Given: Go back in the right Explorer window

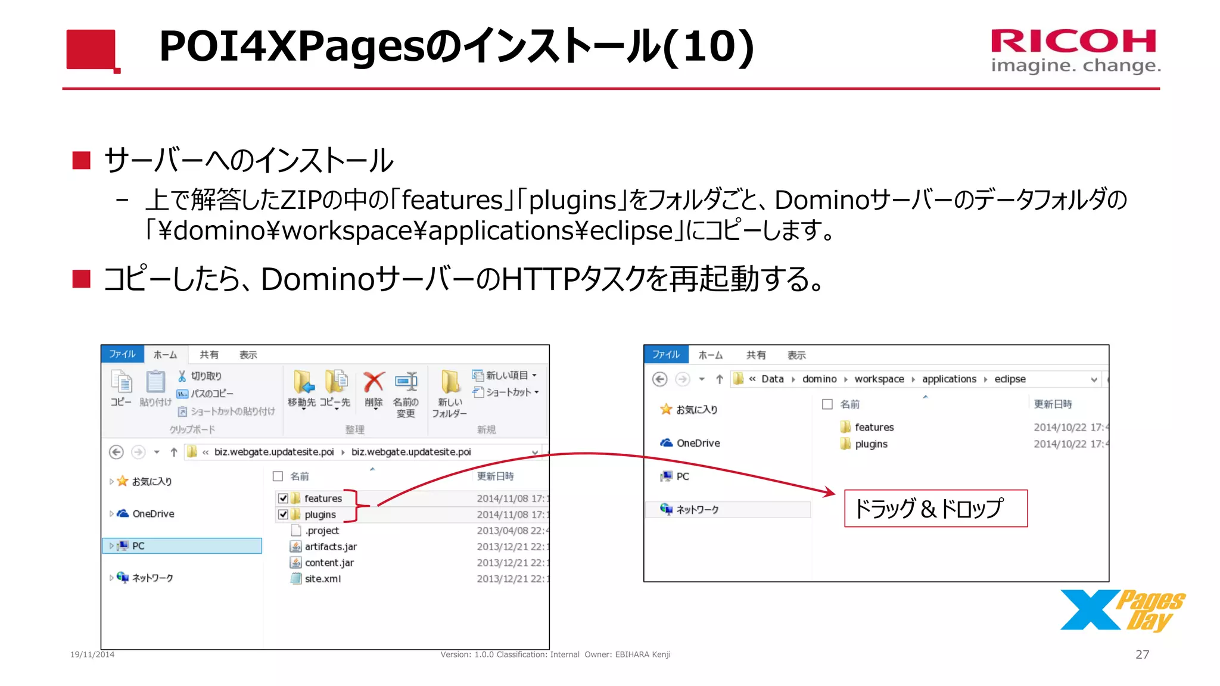Looking at the screenshot, I should [660, 379].
